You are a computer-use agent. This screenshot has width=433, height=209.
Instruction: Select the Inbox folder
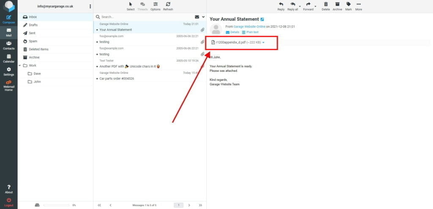(x=55, y=17)
